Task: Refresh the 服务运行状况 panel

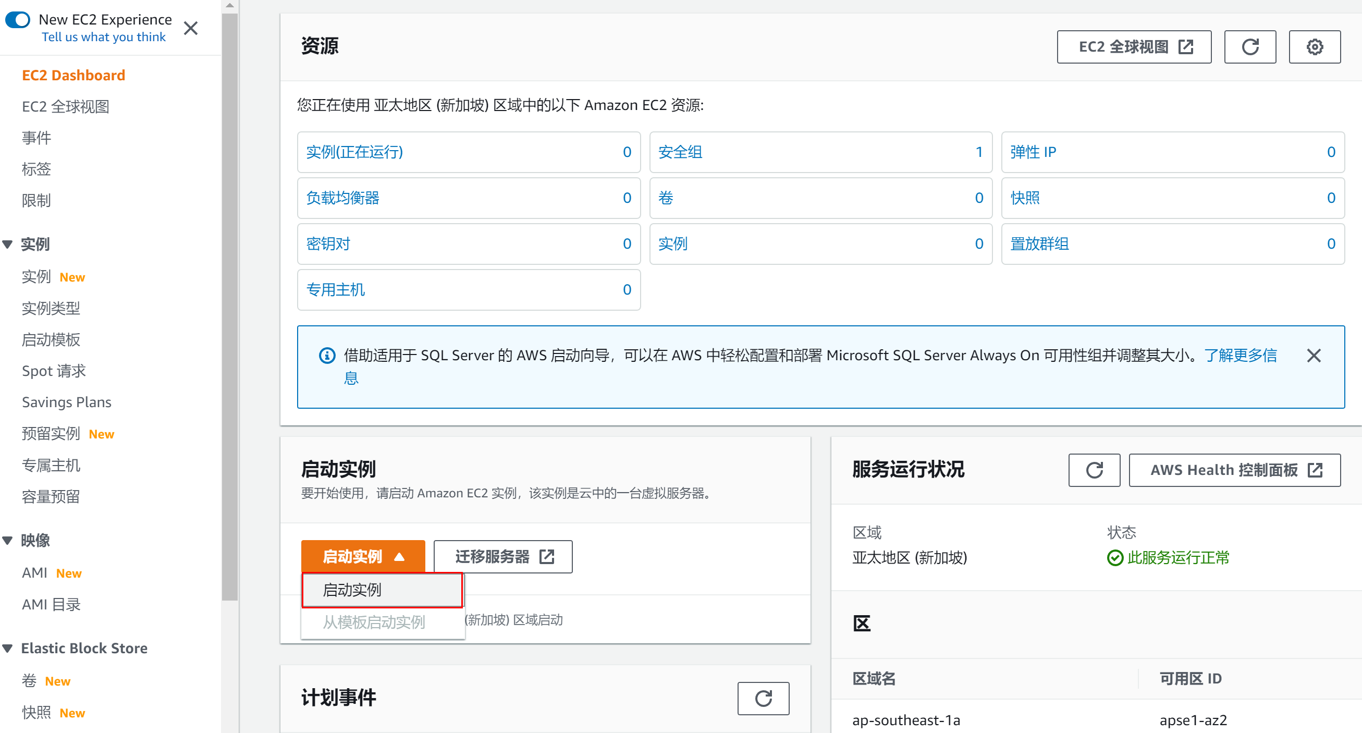Action: [x=1094, y=470]
